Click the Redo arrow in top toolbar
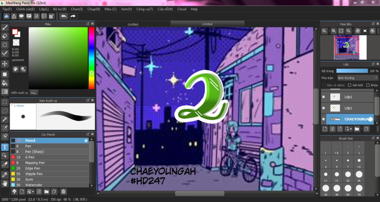Viewport: 380px width, 202px height. click(73, 16)
